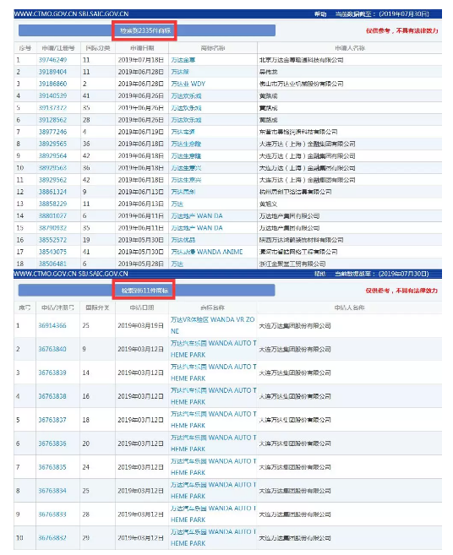Open the WANDA ANIME trademark link

(x=207, y=252)
